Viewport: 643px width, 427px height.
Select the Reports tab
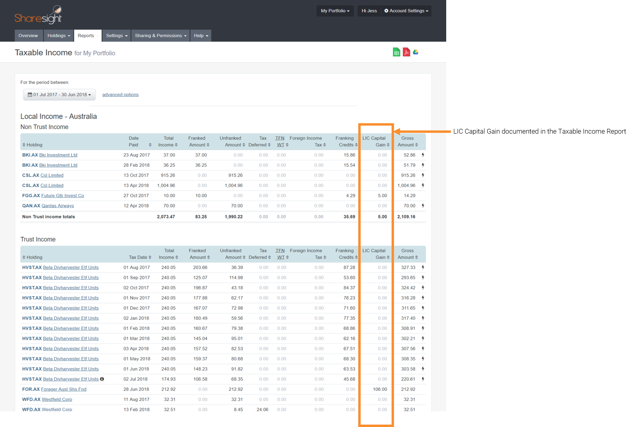88,36
